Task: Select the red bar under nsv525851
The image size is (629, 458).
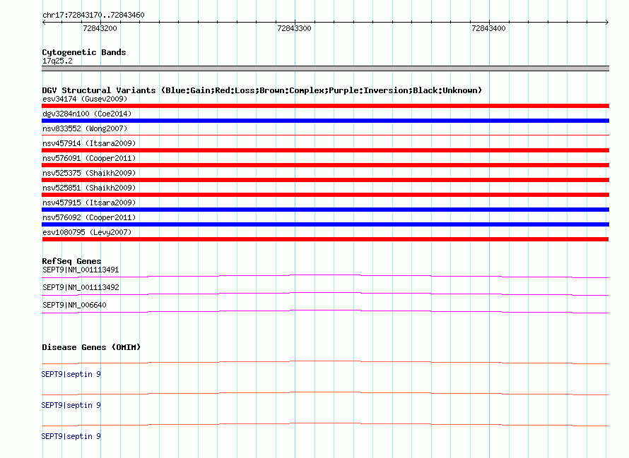Action: tap(325, 195)
